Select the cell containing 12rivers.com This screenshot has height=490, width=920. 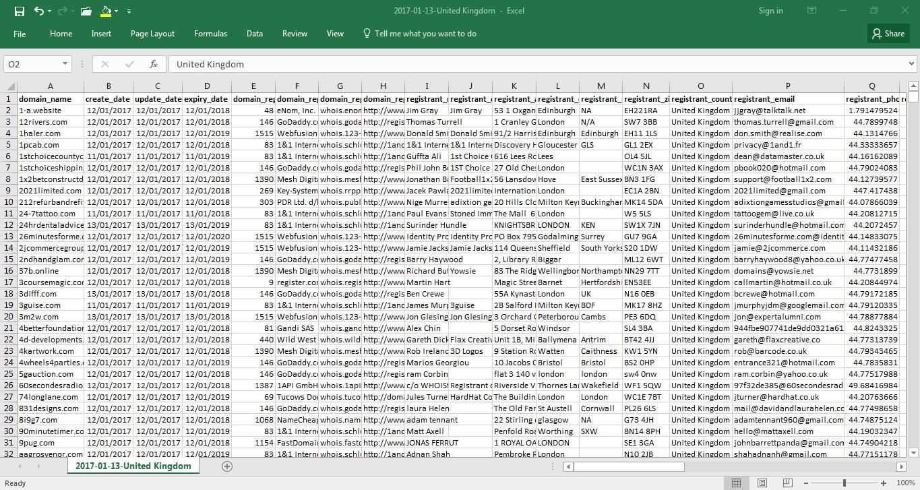pos(51,122)
